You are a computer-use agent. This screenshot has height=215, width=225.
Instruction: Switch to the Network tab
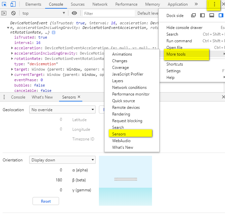click(x=100, y=4)
